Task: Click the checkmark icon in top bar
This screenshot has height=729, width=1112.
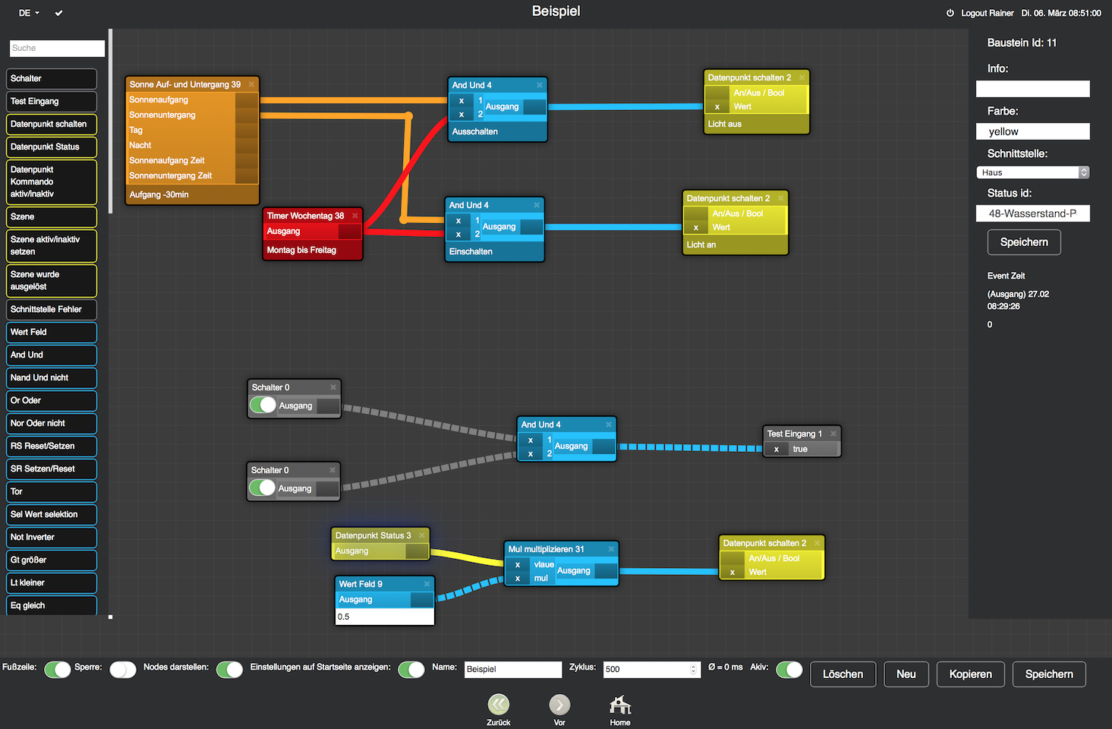Action: (59, 13)
